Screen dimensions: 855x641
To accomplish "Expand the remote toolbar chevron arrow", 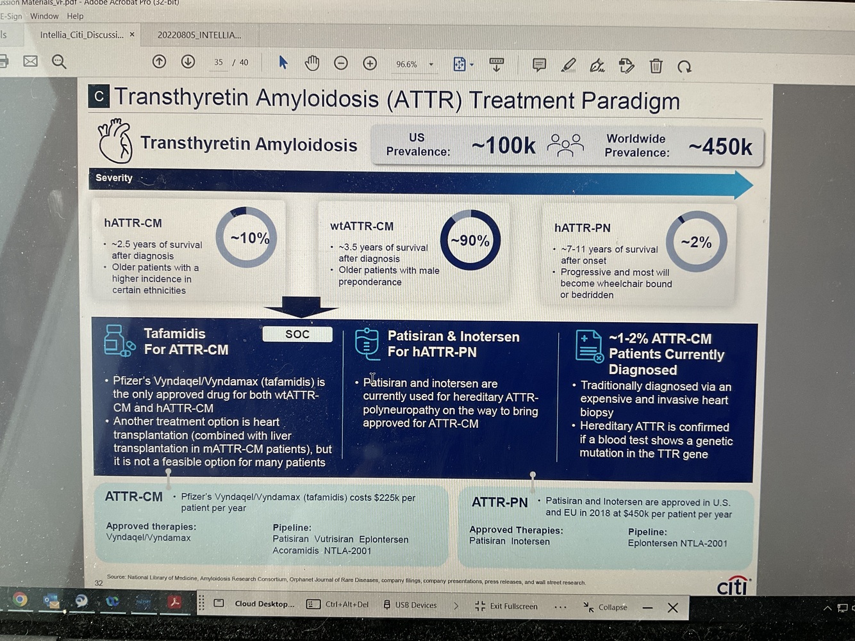I will [x=456, y=606].
